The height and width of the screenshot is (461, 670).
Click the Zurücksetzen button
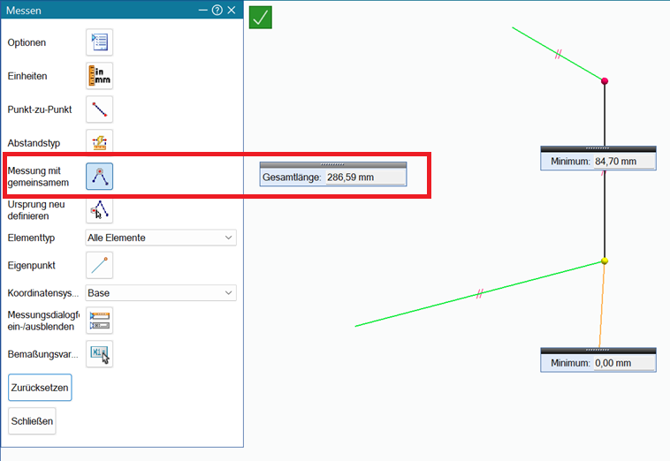tap(40, 388)
